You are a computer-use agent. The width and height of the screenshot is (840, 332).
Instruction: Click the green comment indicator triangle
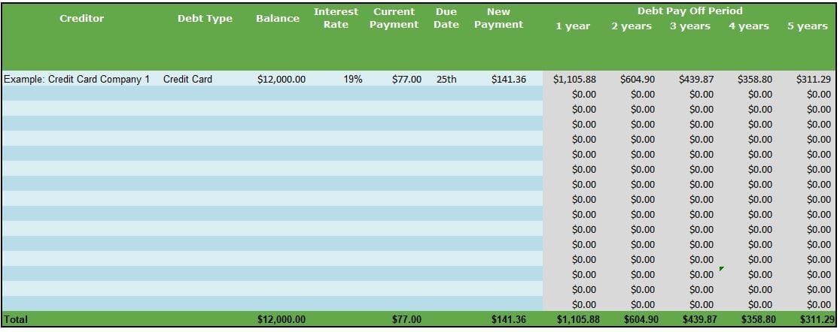(722, 268)
